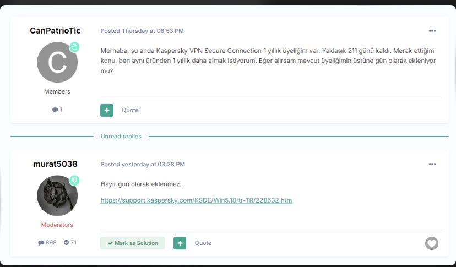
Task: Quote murat5038's reply
Action: click(203, 243)
